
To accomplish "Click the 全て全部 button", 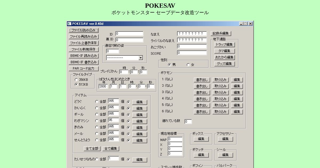I will (92, 149).
